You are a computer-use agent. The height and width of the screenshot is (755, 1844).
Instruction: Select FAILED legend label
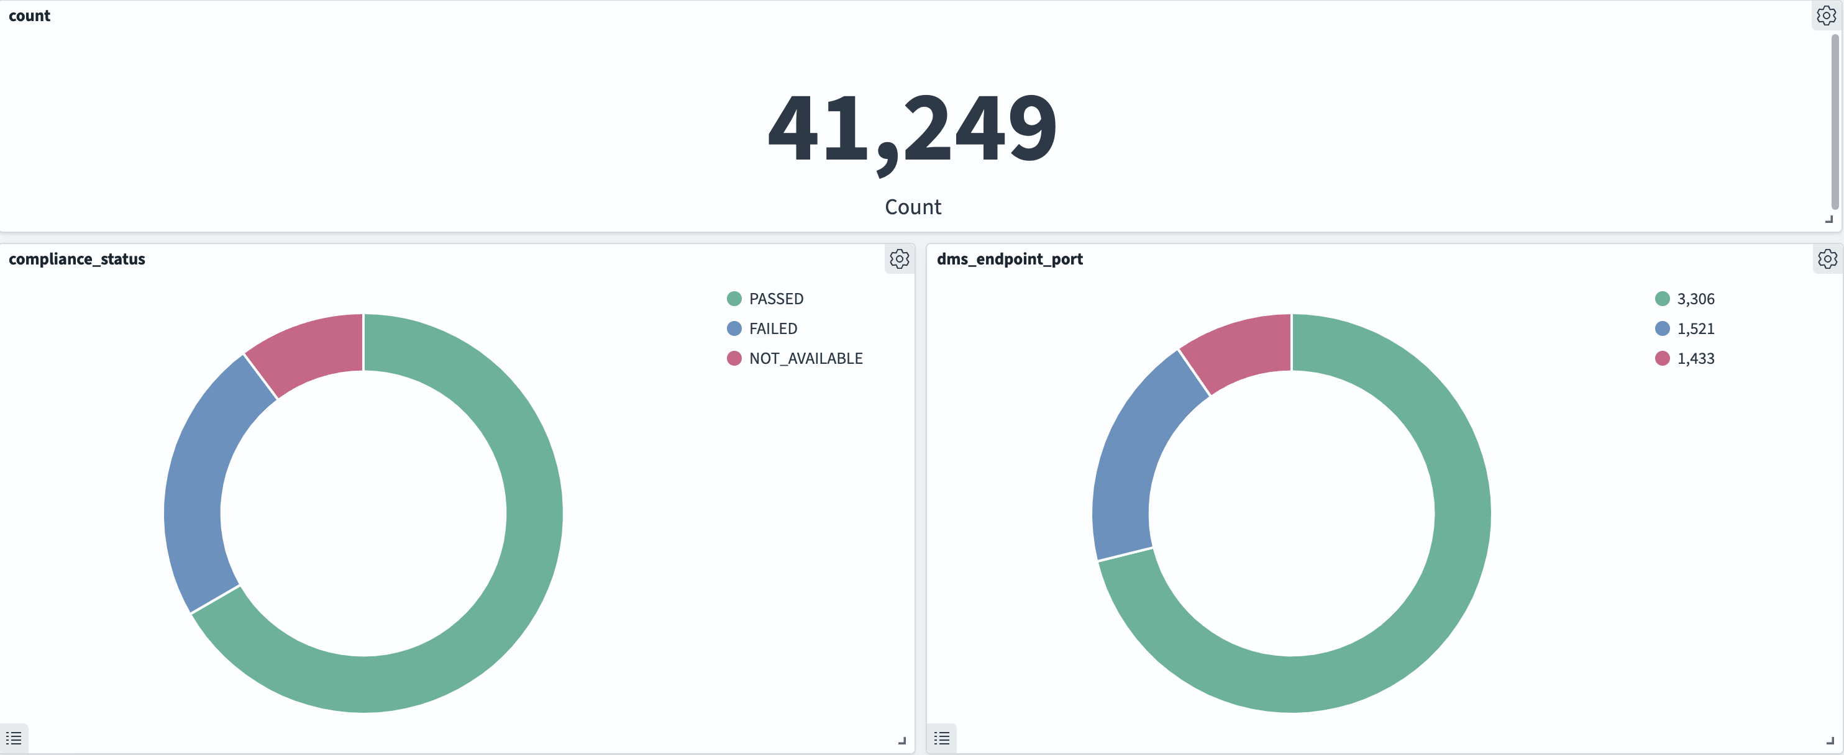[773, 328]
